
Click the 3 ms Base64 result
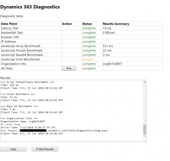coord(106,55)
